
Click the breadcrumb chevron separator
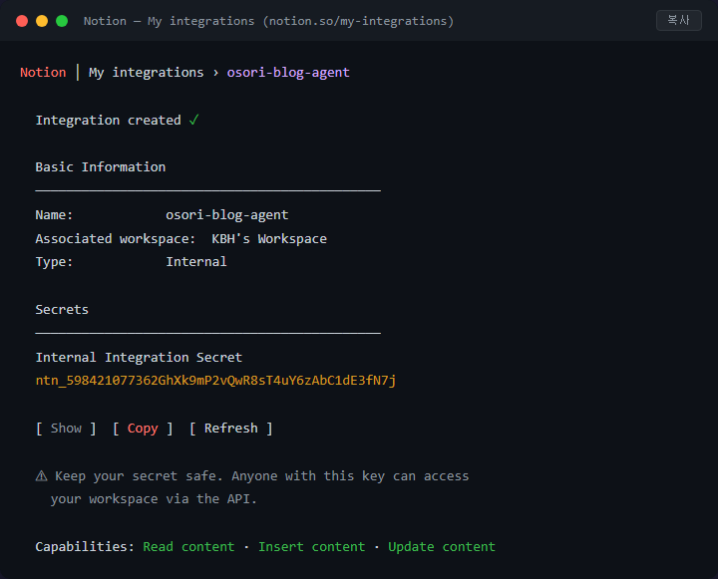215,73
